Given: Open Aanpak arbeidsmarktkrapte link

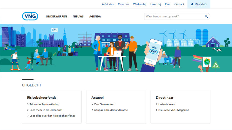Looking at the screenshot, I should [x=111, y=110].
